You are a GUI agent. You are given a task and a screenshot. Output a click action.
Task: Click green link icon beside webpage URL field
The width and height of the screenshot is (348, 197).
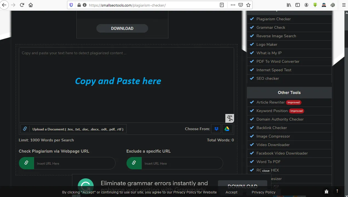tap(26, 163)
